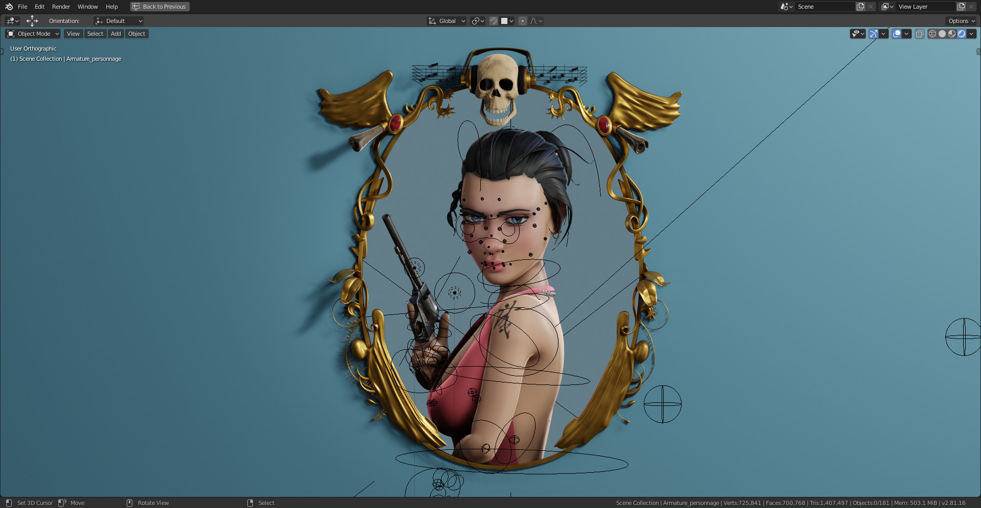Toggle snapping magnet icon
This screenshot has height=508, width=981.
(494, 21)
